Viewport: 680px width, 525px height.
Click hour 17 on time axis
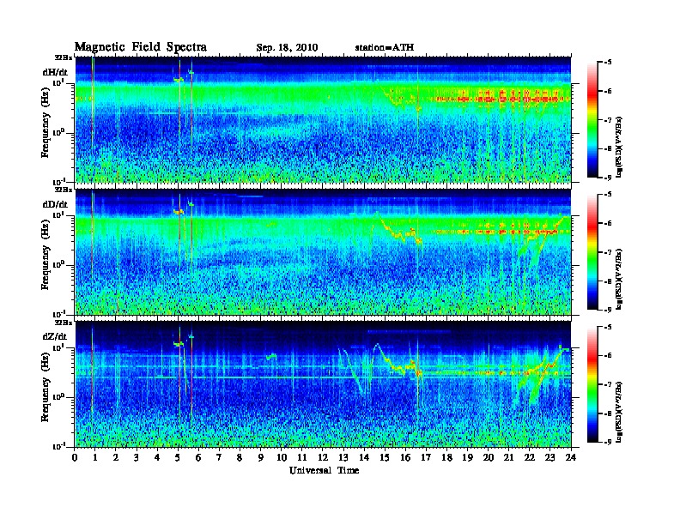pyautogui.click(x=427, y=458)
